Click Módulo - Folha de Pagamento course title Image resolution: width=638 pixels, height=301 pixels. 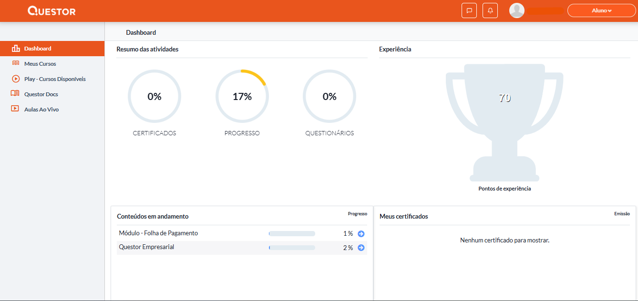click(158, 233)
